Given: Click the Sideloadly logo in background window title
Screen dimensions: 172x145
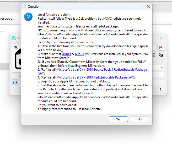Looking at the screenshot, I should pos(14,38).
